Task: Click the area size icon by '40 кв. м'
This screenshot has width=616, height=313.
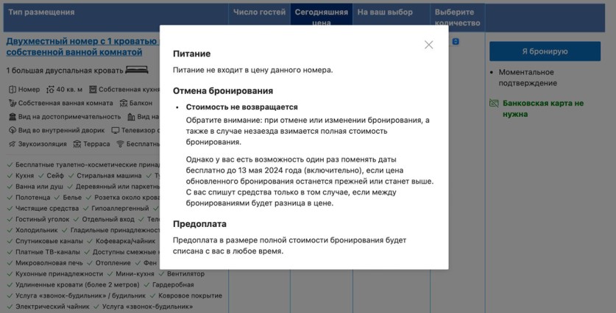Action: 50,90
